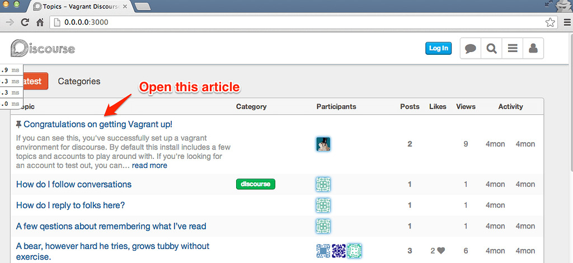Click the Discourse logo
Screen dimensions: 573x263
coord(43,49)
